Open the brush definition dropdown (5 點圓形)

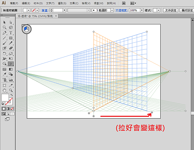tap(112, 10)
